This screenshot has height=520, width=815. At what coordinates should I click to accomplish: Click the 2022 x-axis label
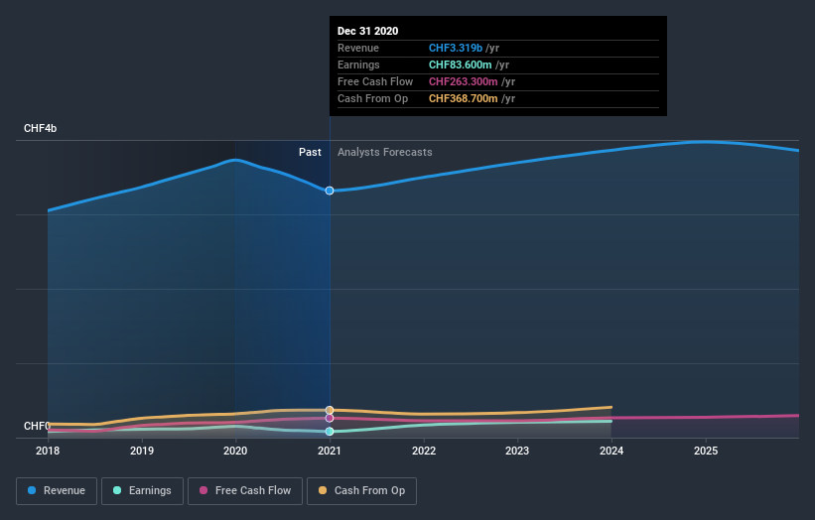click(x=424, y=451)
